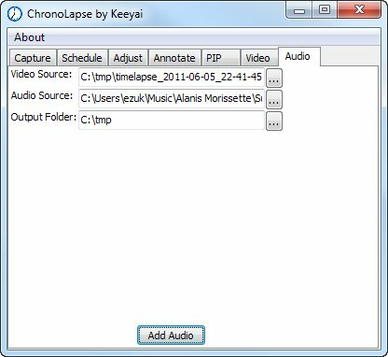Select the Annotate tab
Image resolution: width=388 pixels, height=357 pixels.
coord(174,58)
